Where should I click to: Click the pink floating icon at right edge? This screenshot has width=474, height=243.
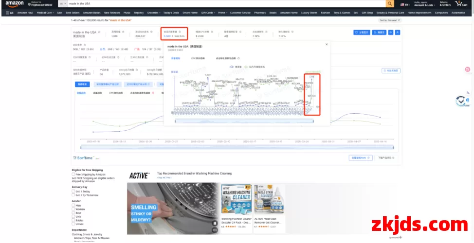468,69
